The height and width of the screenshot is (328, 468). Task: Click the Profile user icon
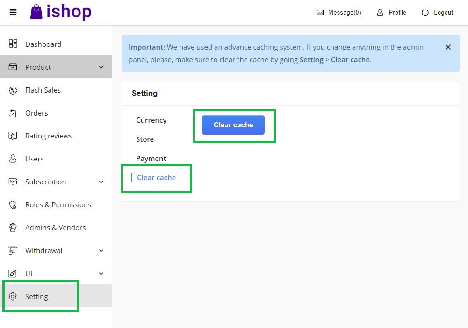pyautogui.click(x=380, y=13)
